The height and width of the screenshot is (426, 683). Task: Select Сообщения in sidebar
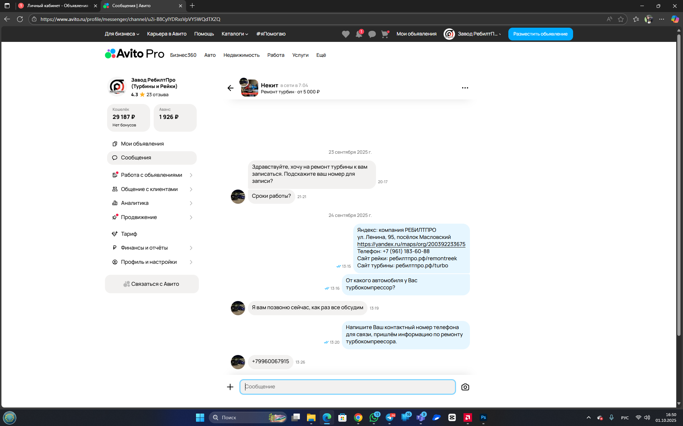pyautogui.click(x=152, y=158)
